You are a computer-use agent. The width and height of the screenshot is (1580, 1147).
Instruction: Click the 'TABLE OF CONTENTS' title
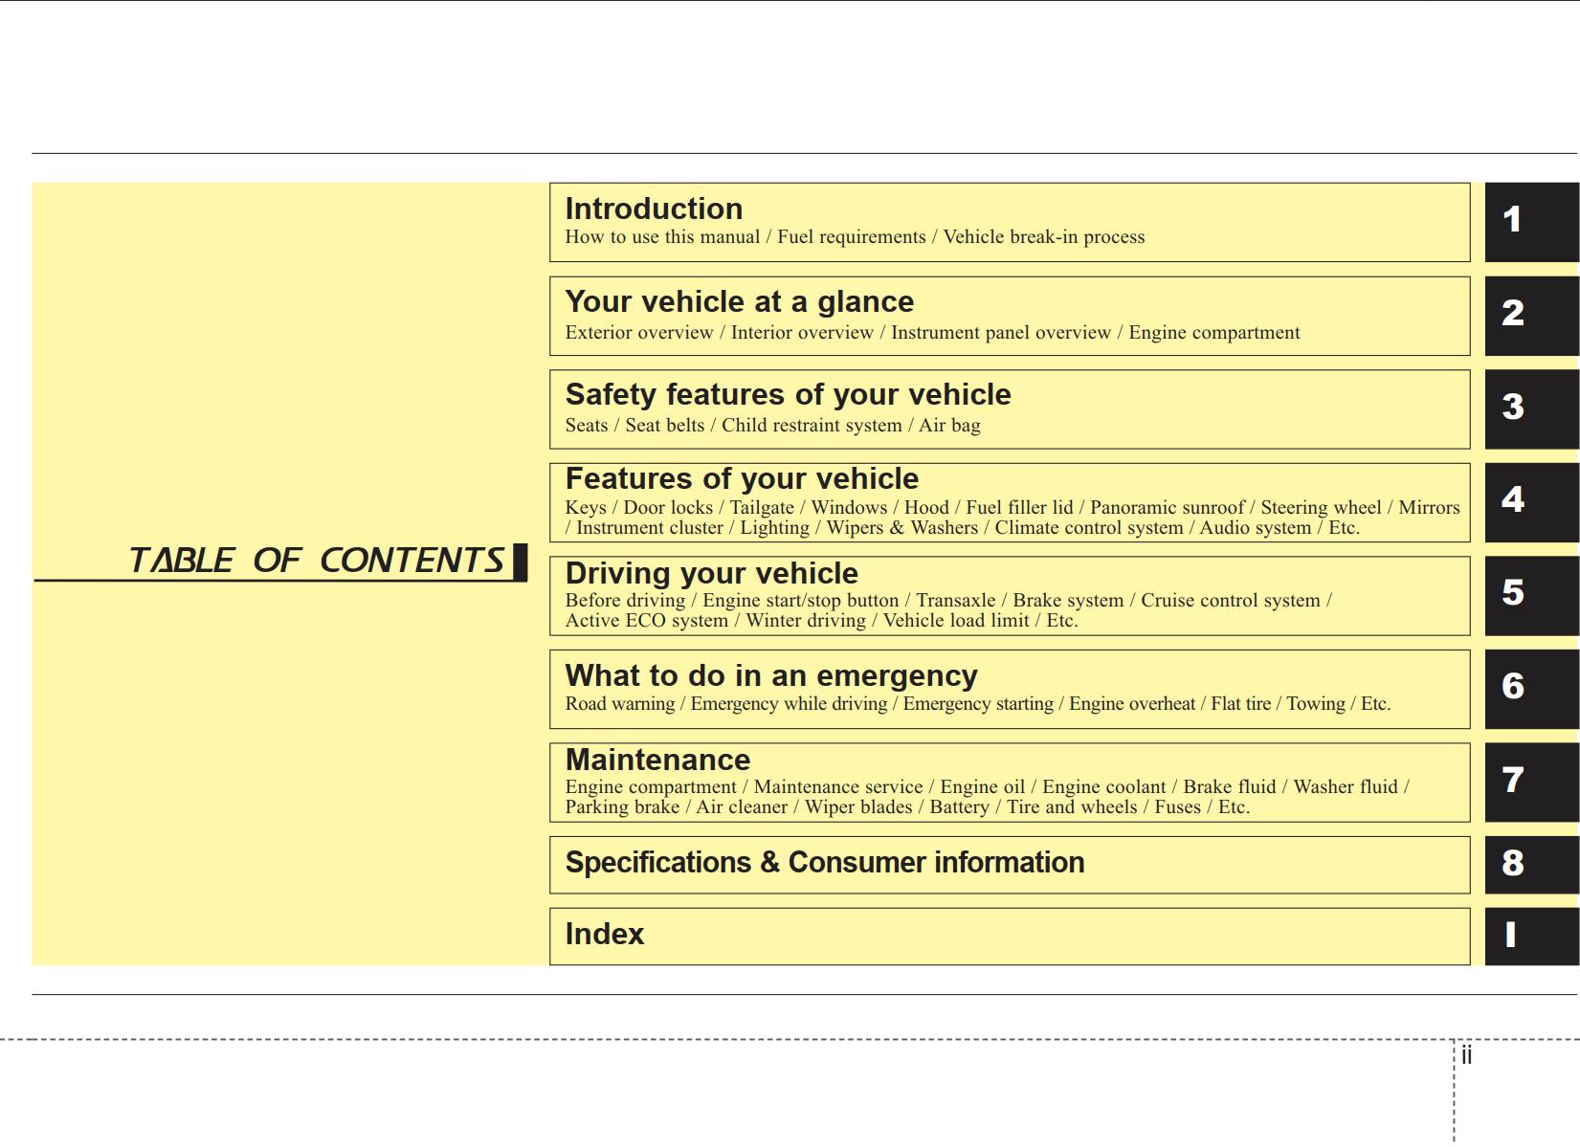[x=317, y=561]
